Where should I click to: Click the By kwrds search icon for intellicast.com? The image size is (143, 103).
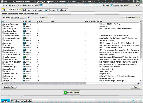tap(24, 40)
